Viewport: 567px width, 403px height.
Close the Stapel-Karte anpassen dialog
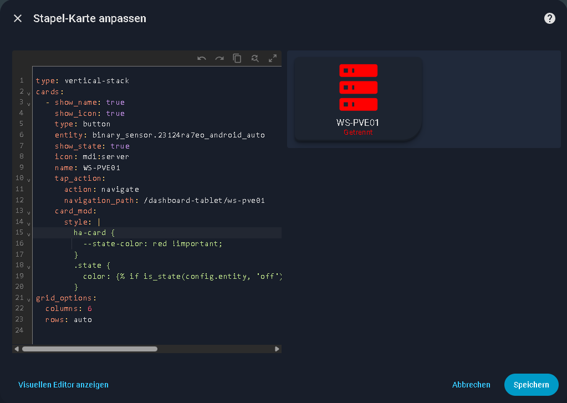pyautogui.click(x=18, y=18)
